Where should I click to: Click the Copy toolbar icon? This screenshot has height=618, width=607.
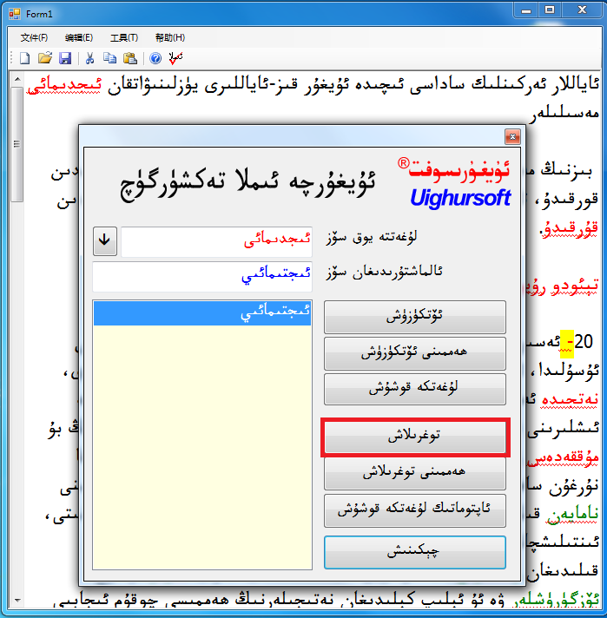pos(109,58)
